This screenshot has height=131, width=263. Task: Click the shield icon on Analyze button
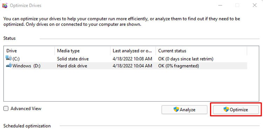[176, 109]
